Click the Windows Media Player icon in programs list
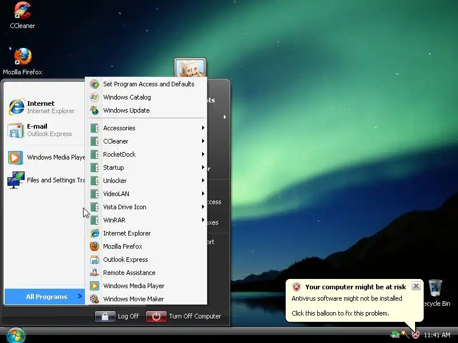Viewport: 458px width, 343px height. click(94, 285)
